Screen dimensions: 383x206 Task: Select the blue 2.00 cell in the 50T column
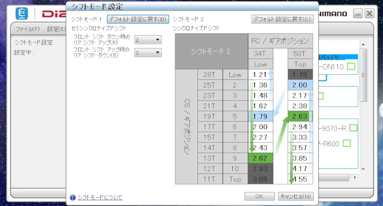tap(300, 85)
